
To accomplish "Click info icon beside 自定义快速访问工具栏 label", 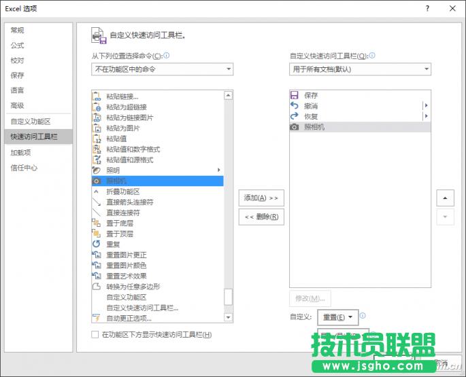I will [x=372, y=56].
